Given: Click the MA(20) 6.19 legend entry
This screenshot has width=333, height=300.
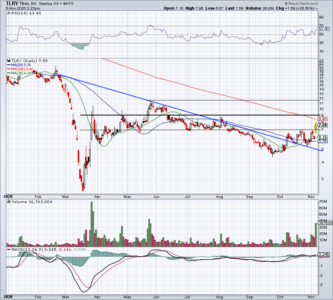Looking at the screenshot, I should pyautogui.click(x=19, y=73).
